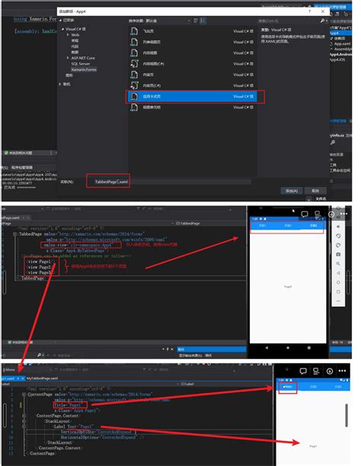361x466 pixels.
Task: Expand the Web node under Visual C#
Action: (69, 35)
